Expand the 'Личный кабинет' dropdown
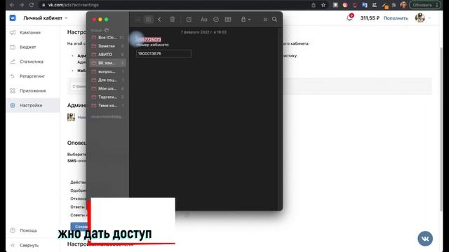The image size is (449, 252). pyautogui.click(x=45, y=18)
